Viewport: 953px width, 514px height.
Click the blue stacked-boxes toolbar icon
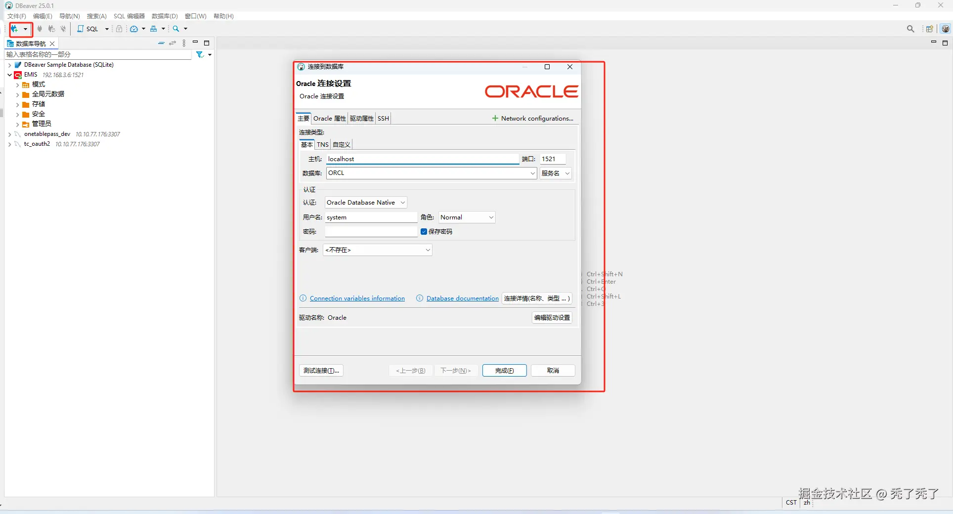point(154,29)
